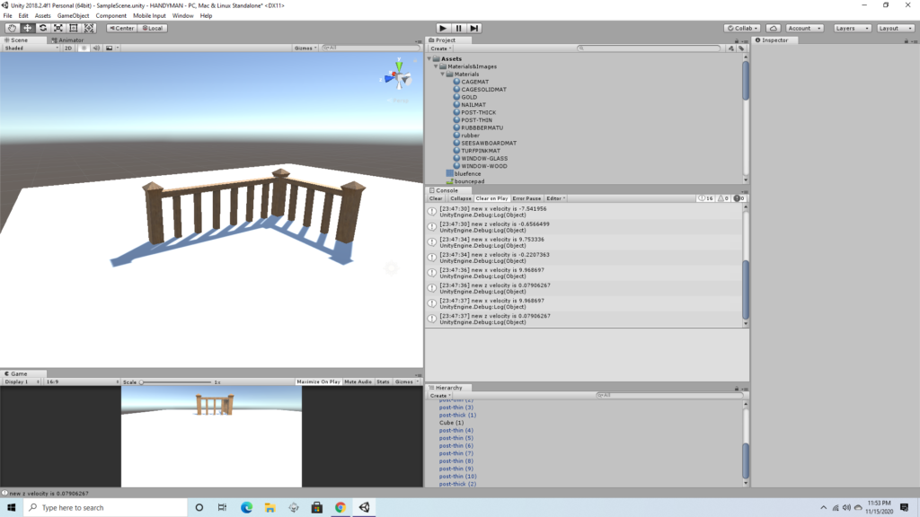
Task: Switch to the Animator tab
Action: click(70, 39)
